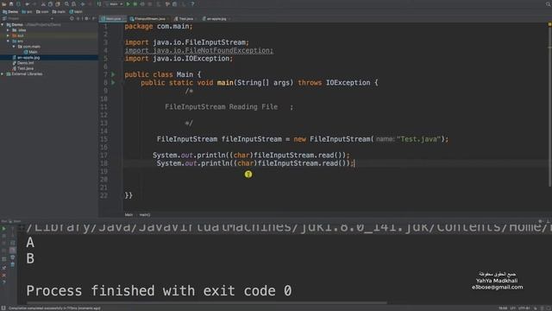Screen dimensions: 552x311
Task: Click the Run panel help question icon
Action: pos(3,282)
